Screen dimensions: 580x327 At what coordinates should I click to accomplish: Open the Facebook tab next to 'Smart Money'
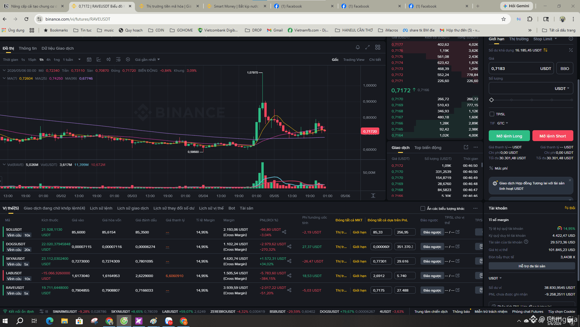(304, 6)
